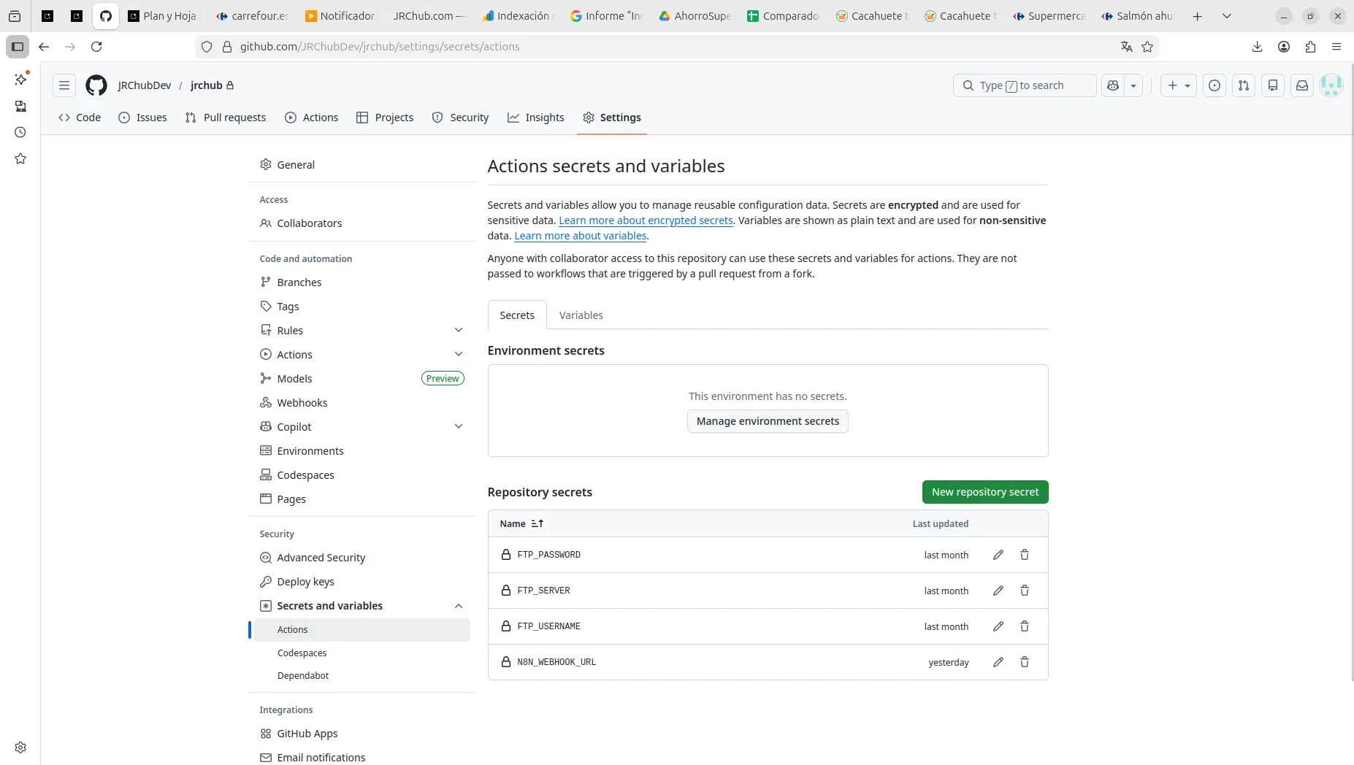Delete the FTP_USERNAME secret

click(x=1025, y=626)
